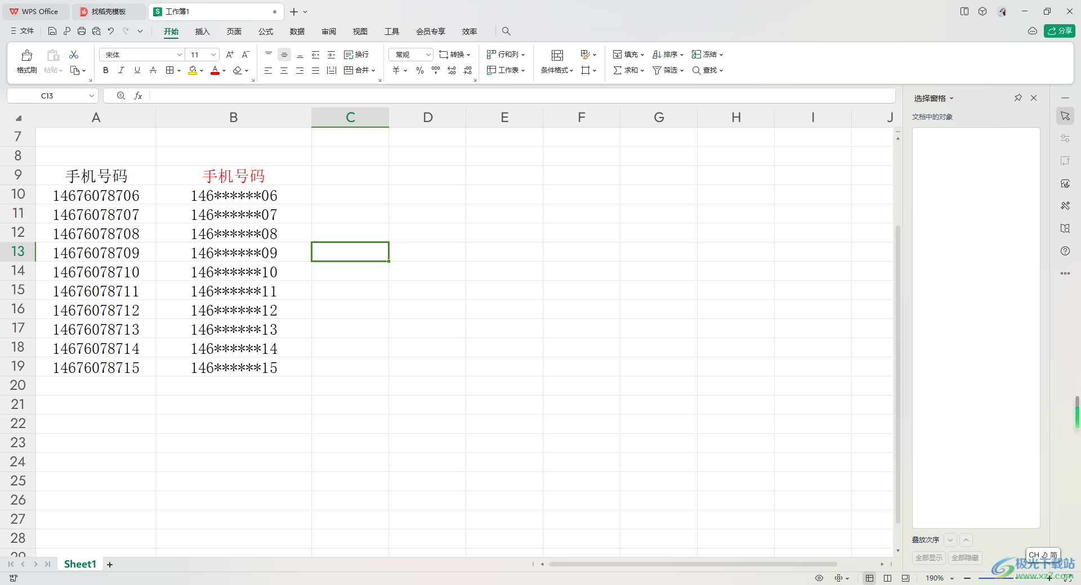Click Conditional Formatting button

point(557,61)
